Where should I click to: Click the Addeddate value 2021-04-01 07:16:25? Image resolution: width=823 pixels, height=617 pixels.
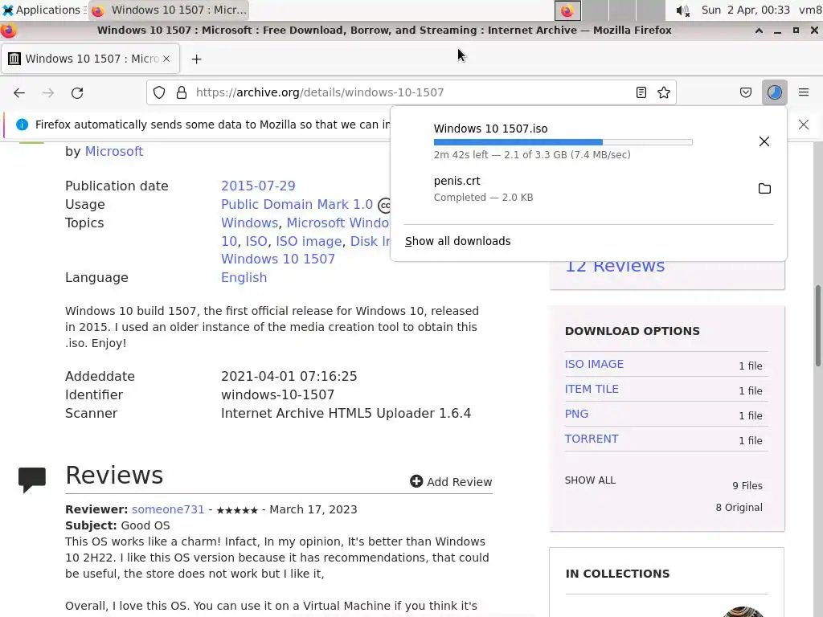[x=289, y=376]
